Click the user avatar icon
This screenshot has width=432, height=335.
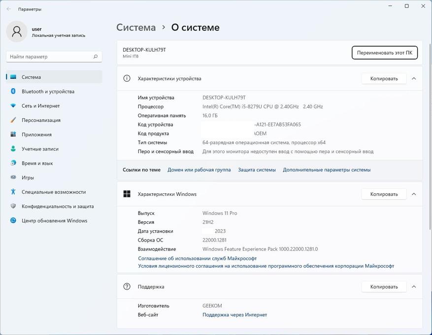click(x=17, y=31)
